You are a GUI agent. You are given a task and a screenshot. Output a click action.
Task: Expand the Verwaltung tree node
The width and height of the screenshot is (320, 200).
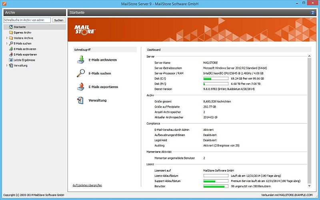[7, 66]
